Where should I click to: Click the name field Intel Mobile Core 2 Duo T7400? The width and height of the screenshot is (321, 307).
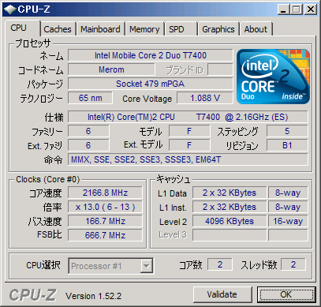tap(151, 55)
